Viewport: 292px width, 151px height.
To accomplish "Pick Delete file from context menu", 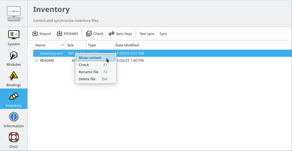I will (x=87, y=79).
